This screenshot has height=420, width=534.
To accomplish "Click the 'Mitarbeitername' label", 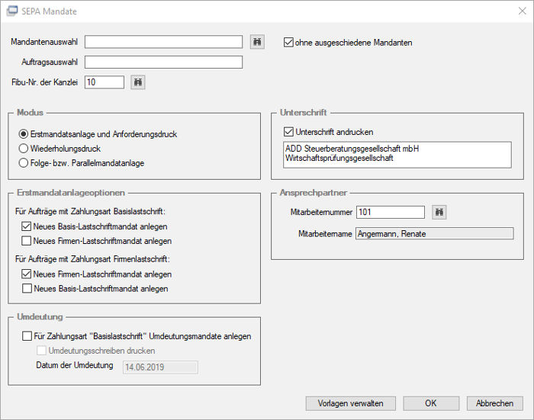I will point(325,234).
